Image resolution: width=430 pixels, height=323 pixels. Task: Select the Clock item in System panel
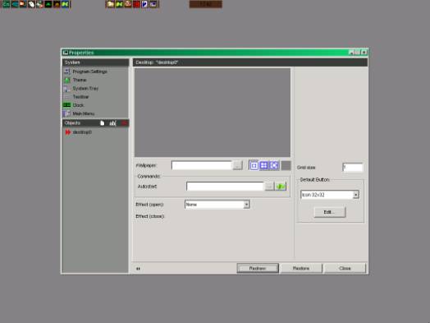74,105
